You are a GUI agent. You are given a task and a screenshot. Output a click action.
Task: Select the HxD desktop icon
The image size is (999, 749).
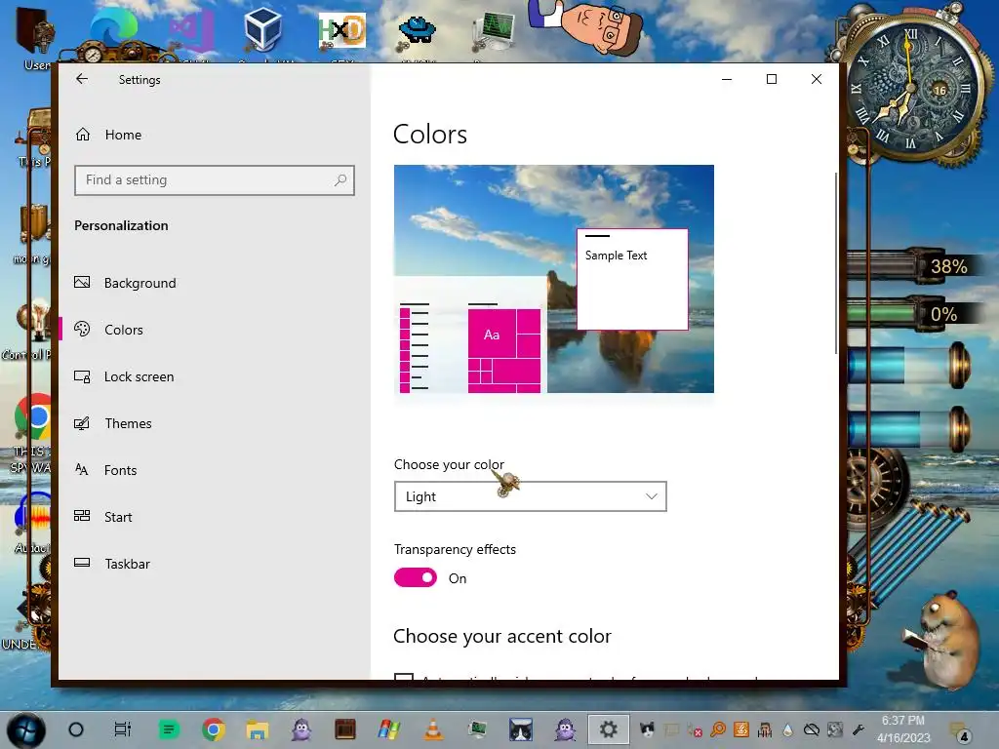point(342,30)
